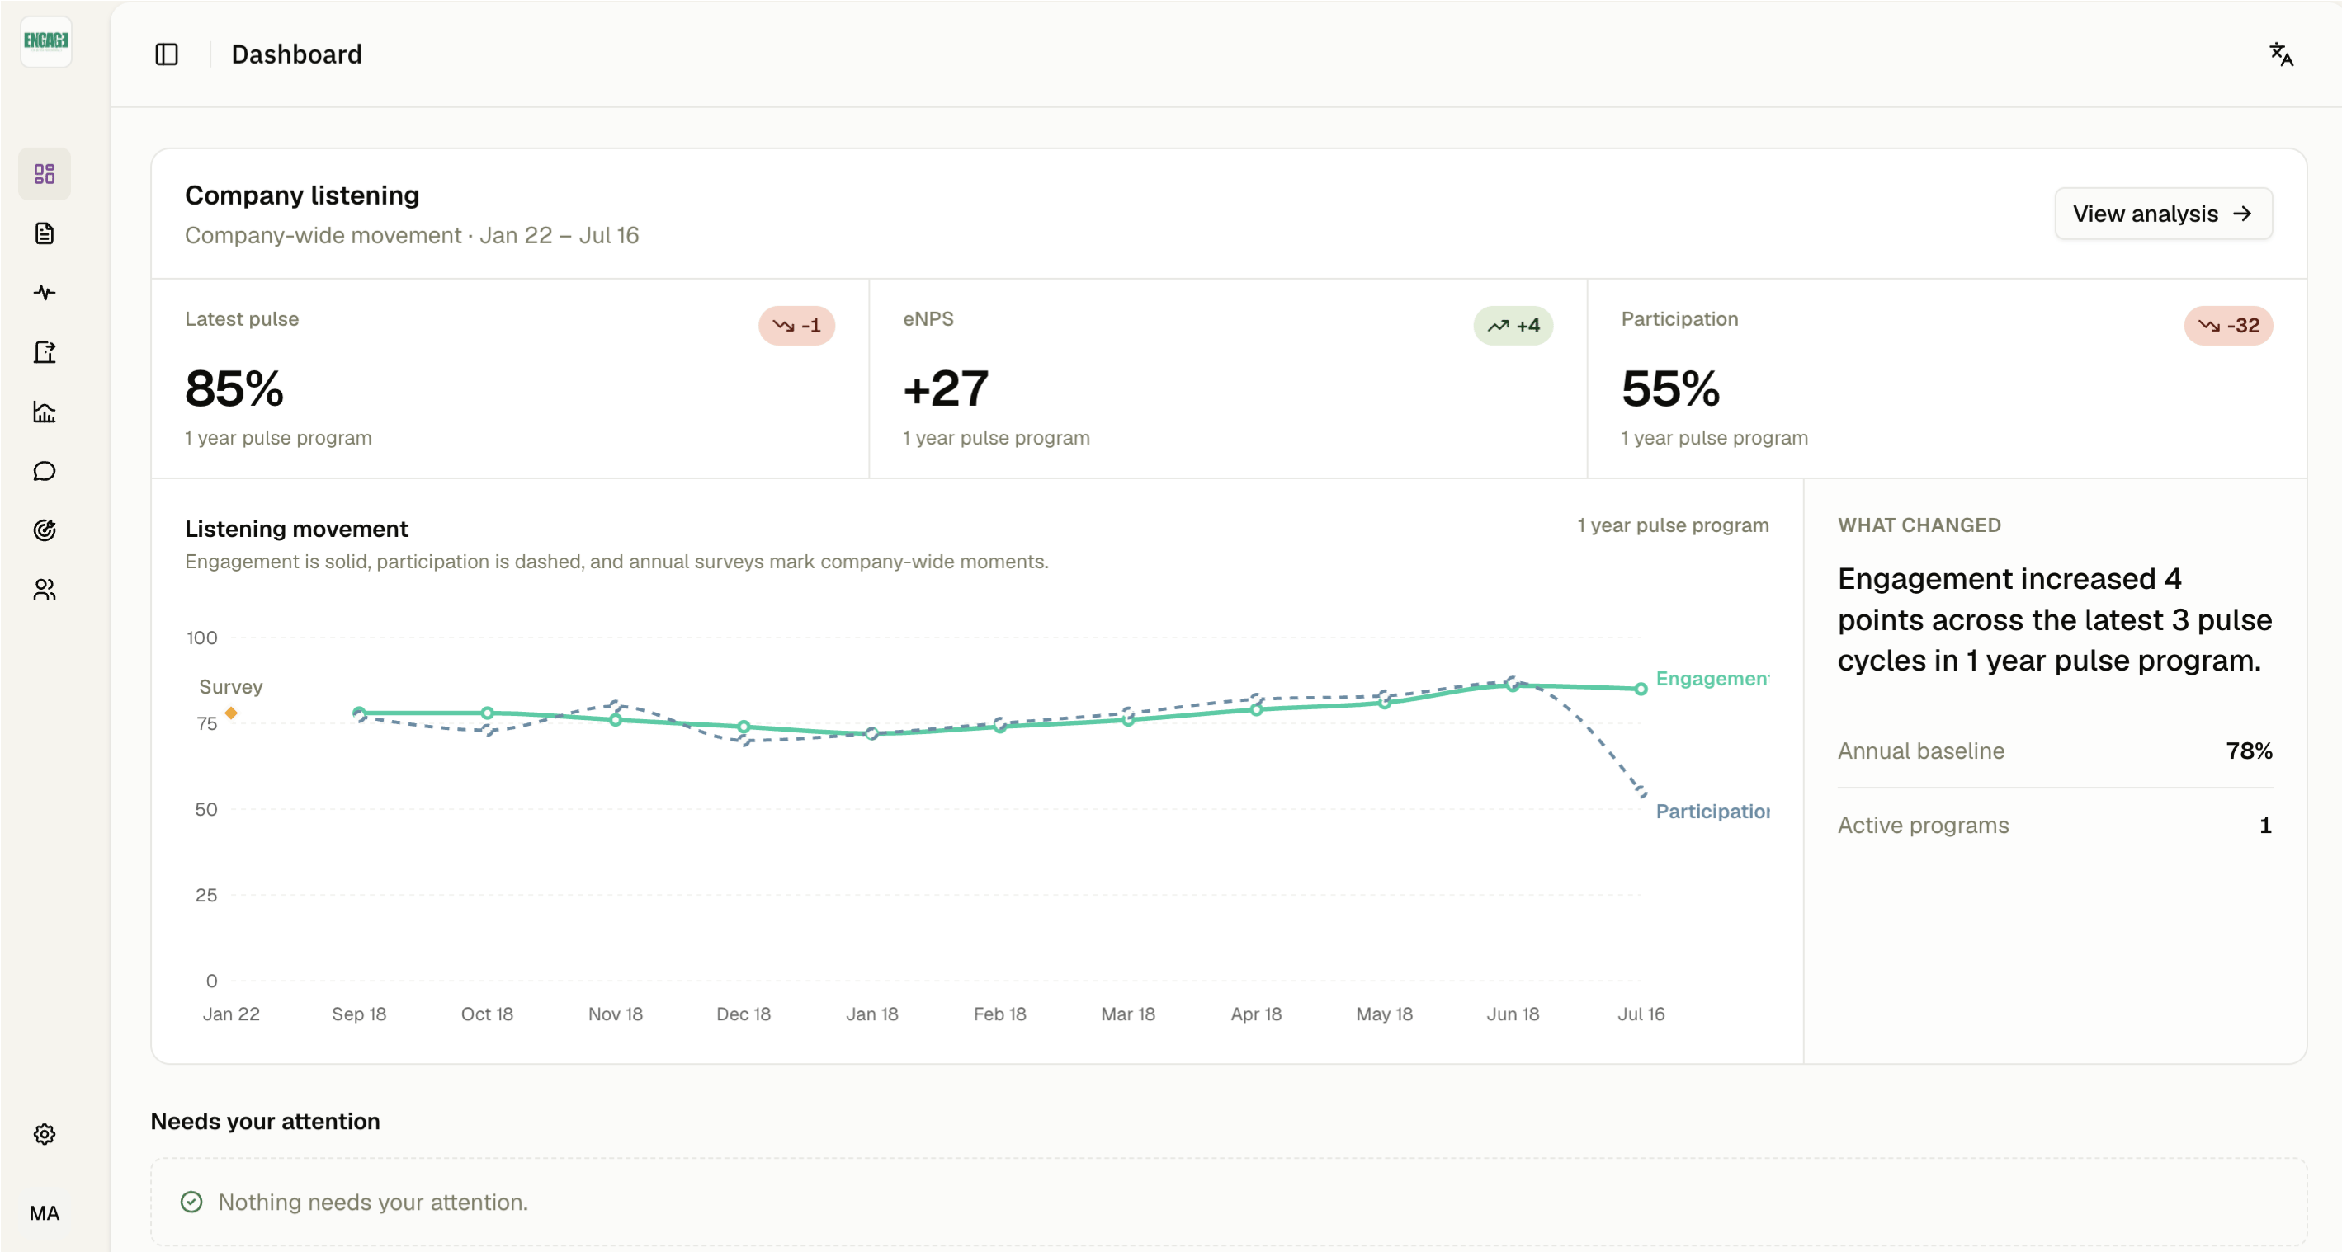This screenshot has width=2342, height=1252.
Task: Open the document icon in sidebar
Action: coord(45,233)
